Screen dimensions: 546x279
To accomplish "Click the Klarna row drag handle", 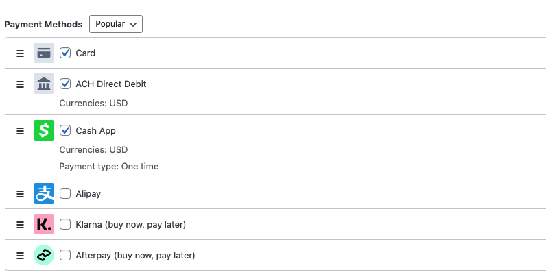I will pos(20,224).
